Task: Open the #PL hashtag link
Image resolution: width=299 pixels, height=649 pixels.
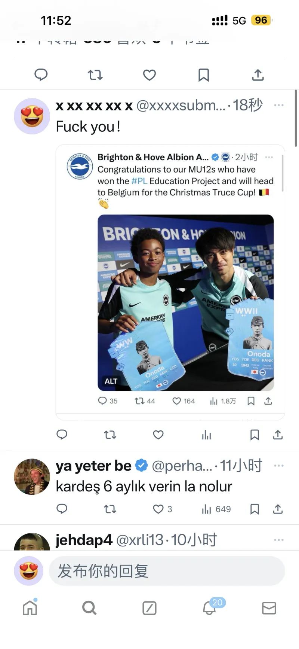Action: tap(139, 181)
